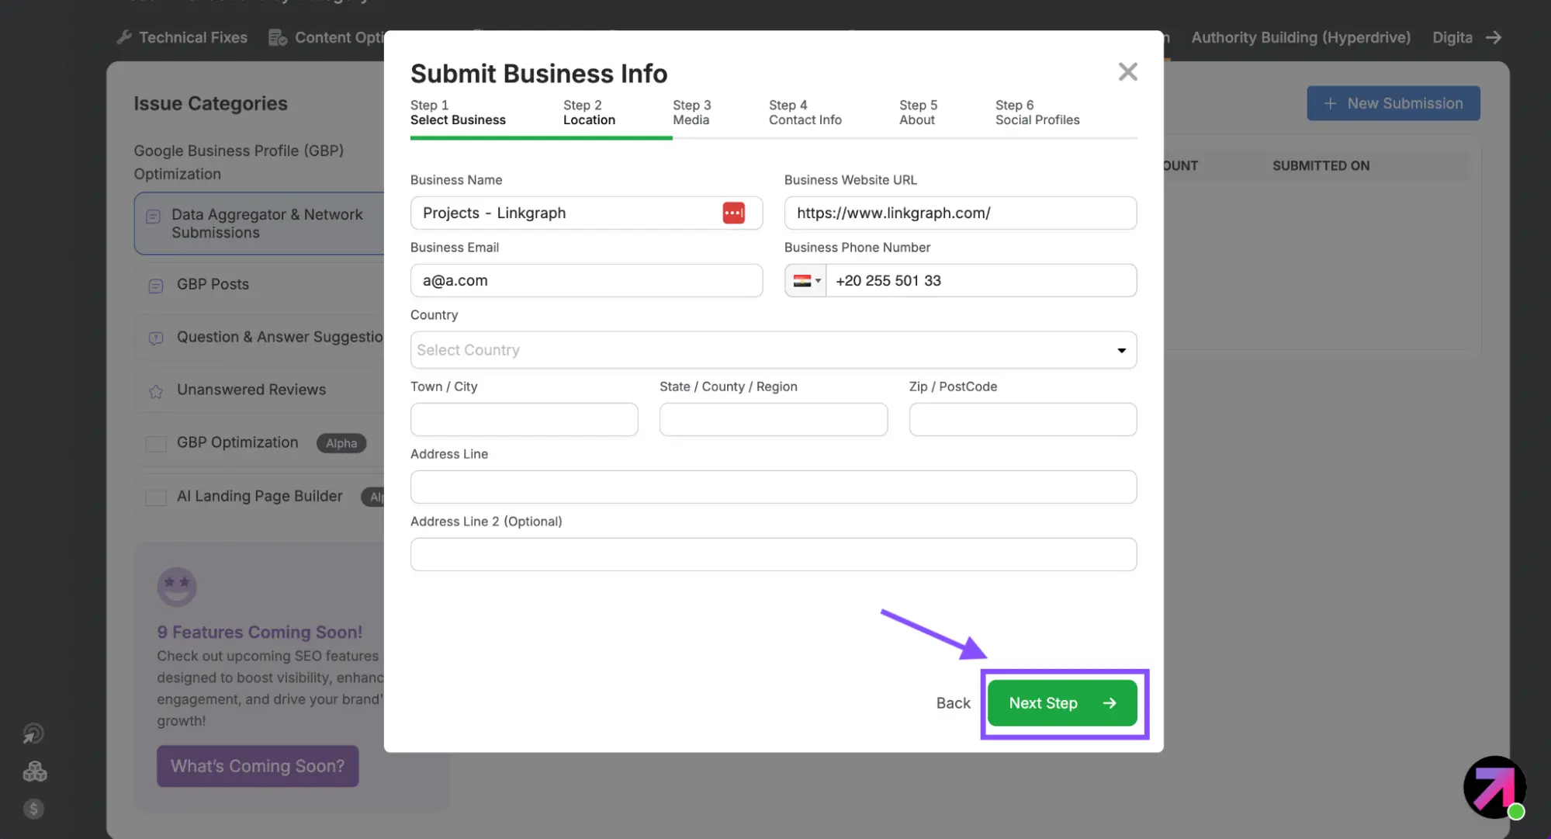Click the Question & Answer Suggestions icon
Image resolution: width=1551 pixels, height=839 pixels.
[156, 338]
